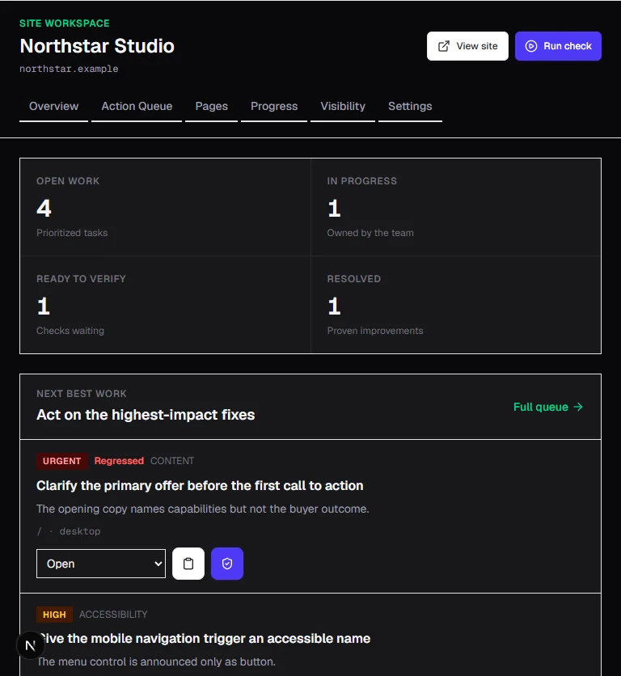The image size is (621, 676).
Task: Click the shield verify icon button
Action: 227,564
